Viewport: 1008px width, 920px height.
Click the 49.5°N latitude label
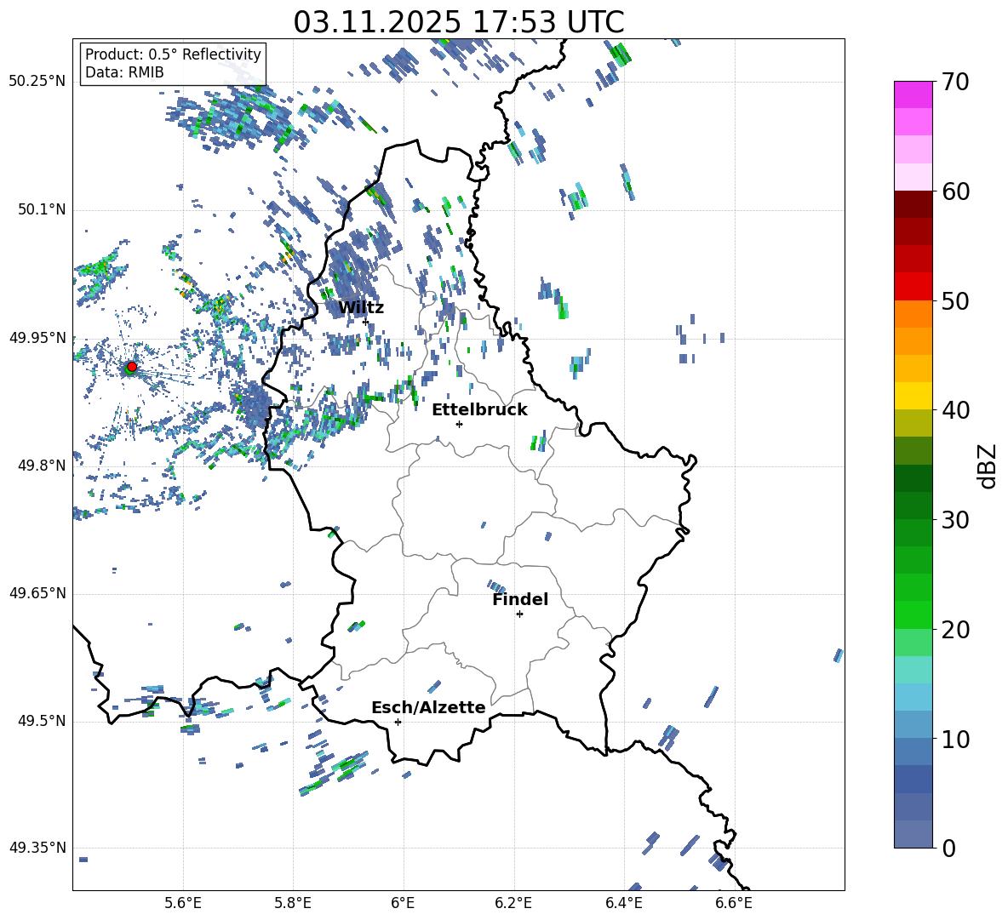[41, 720]
